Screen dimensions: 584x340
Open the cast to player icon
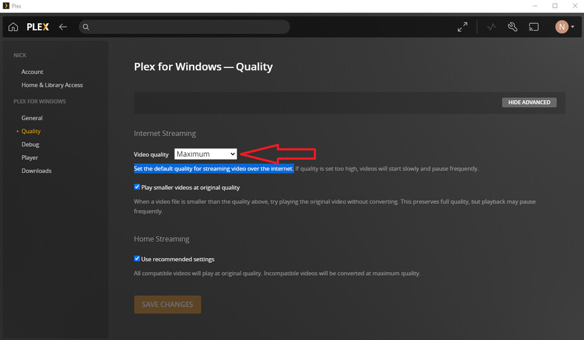pyautogui.click(x=534, y=27)
